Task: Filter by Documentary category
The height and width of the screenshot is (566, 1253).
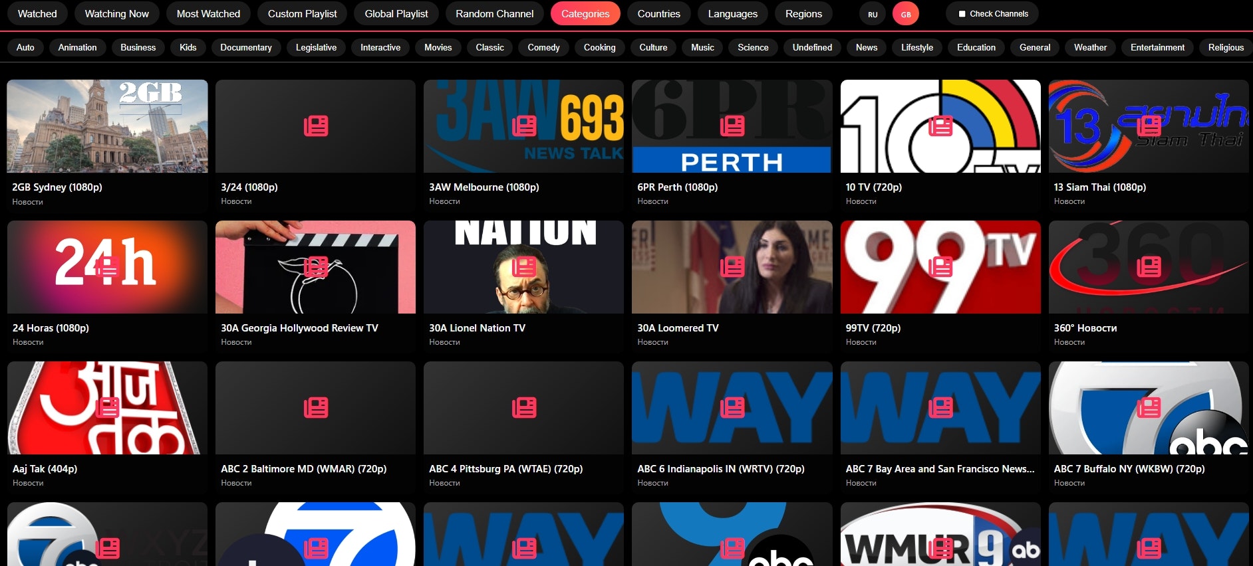Action: tap(246, 47)
